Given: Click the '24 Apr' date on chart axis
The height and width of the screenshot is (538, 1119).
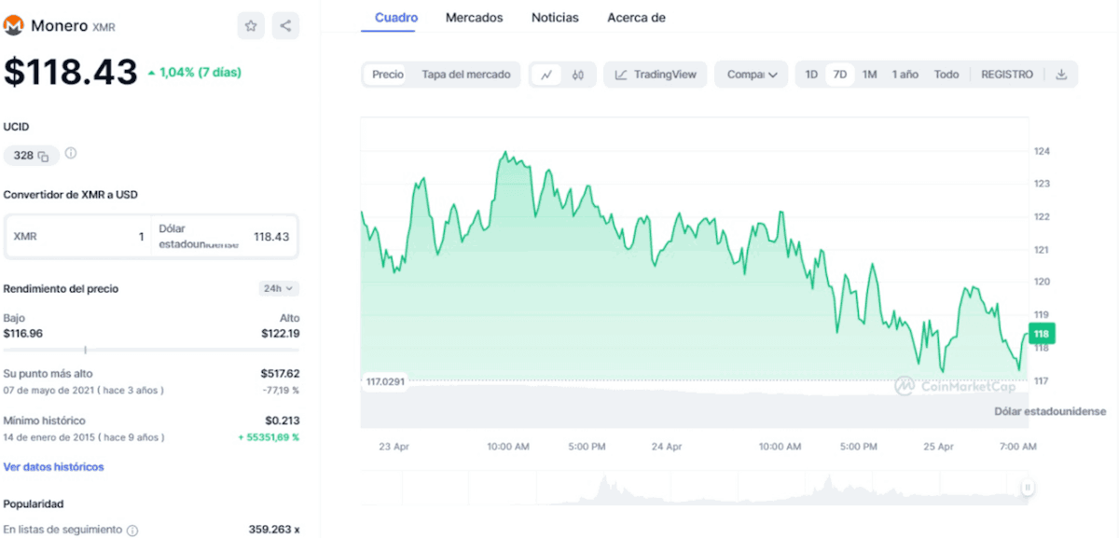Looking at the screenshot, I should [667, 447].
